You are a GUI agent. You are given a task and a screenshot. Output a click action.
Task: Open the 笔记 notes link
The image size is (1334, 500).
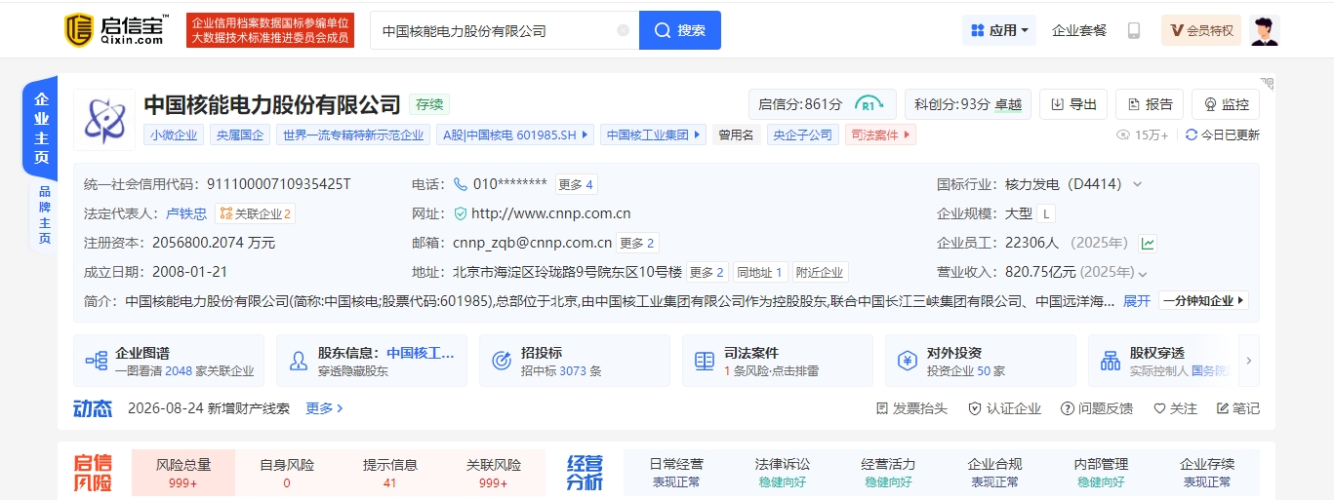[1237, 408]
